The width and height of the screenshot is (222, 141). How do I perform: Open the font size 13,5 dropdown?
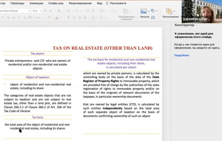[41, 11]
